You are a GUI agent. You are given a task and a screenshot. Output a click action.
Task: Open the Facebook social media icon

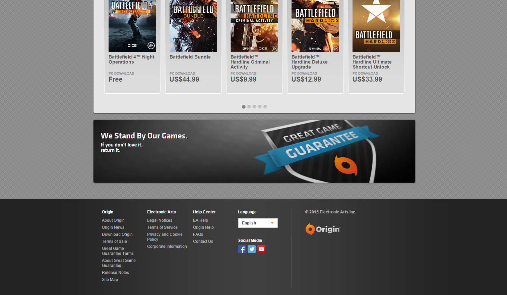[242, 249]
